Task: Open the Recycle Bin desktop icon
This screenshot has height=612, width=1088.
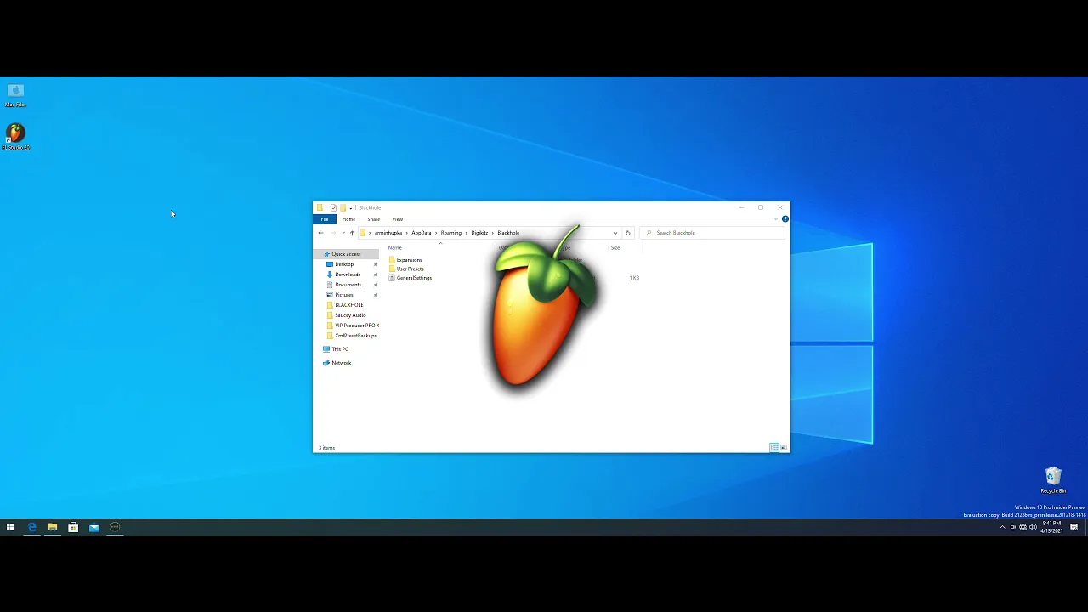Action: click(1053, 480)
